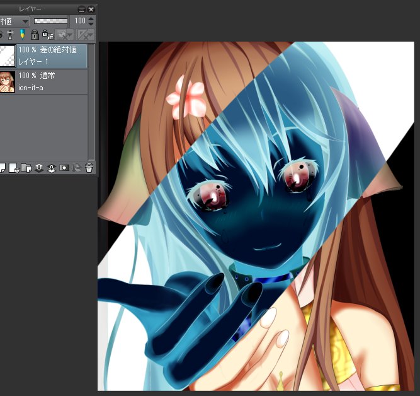
Task: Toggle Lock Transparent Pixels icon
Action: pyautogui.click(x=48, y=35)
